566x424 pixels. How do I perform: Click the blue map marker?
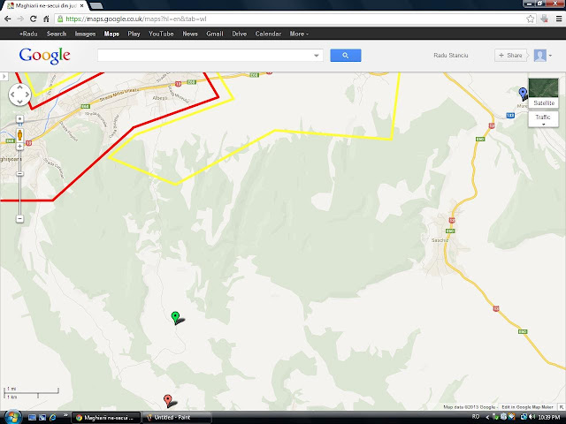(x=523, y=93)
